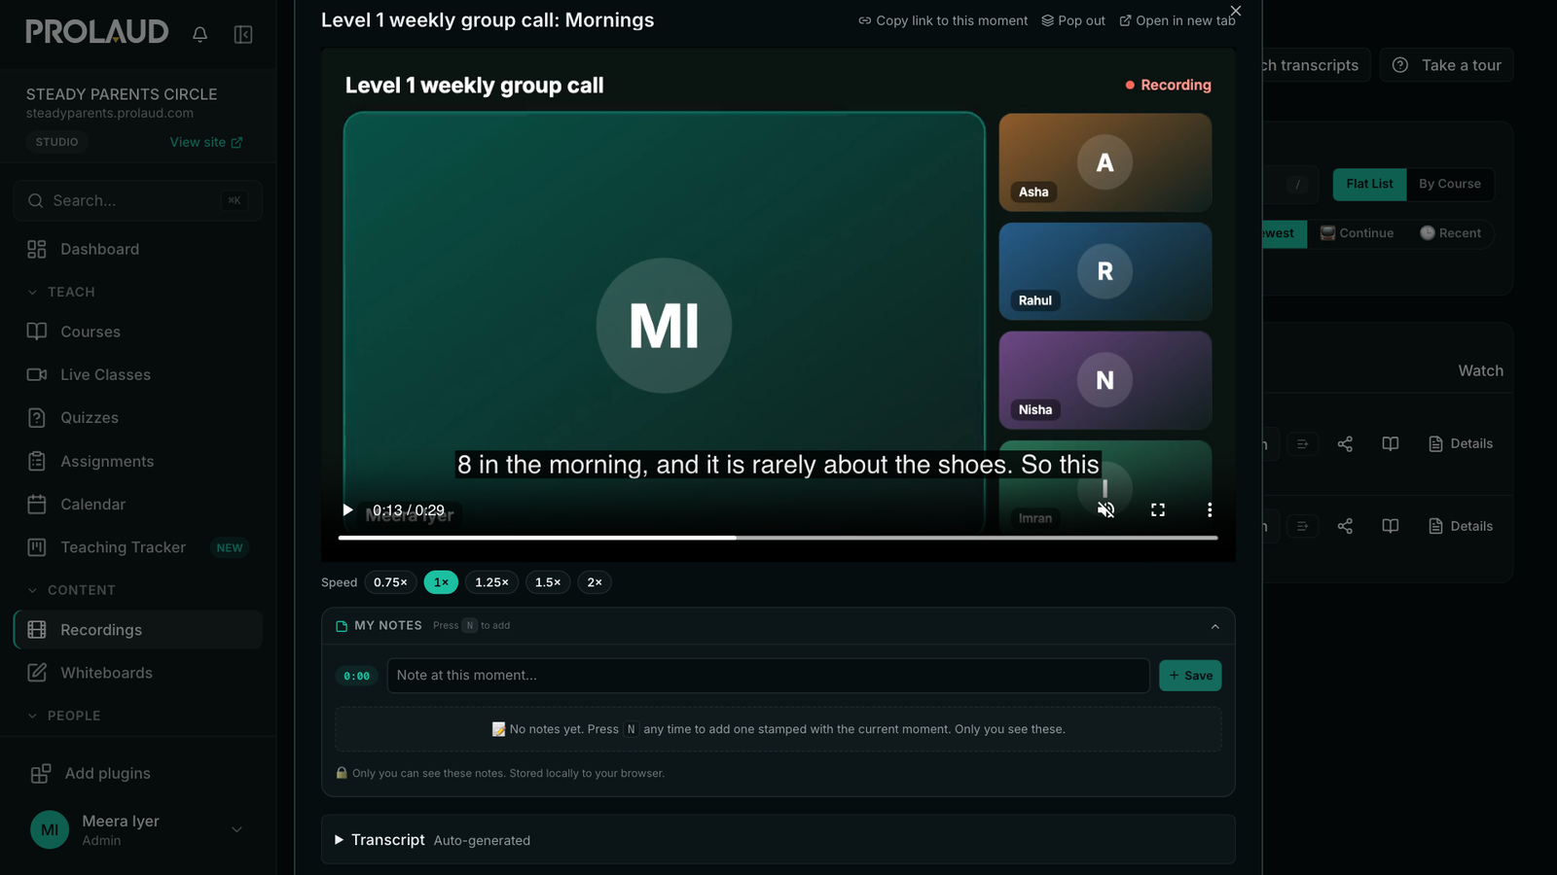Set playback speed to 1×
Image resolution: width=1557 pixels, height=875 pixels.
pyautogui.click(x=441, y=582)
